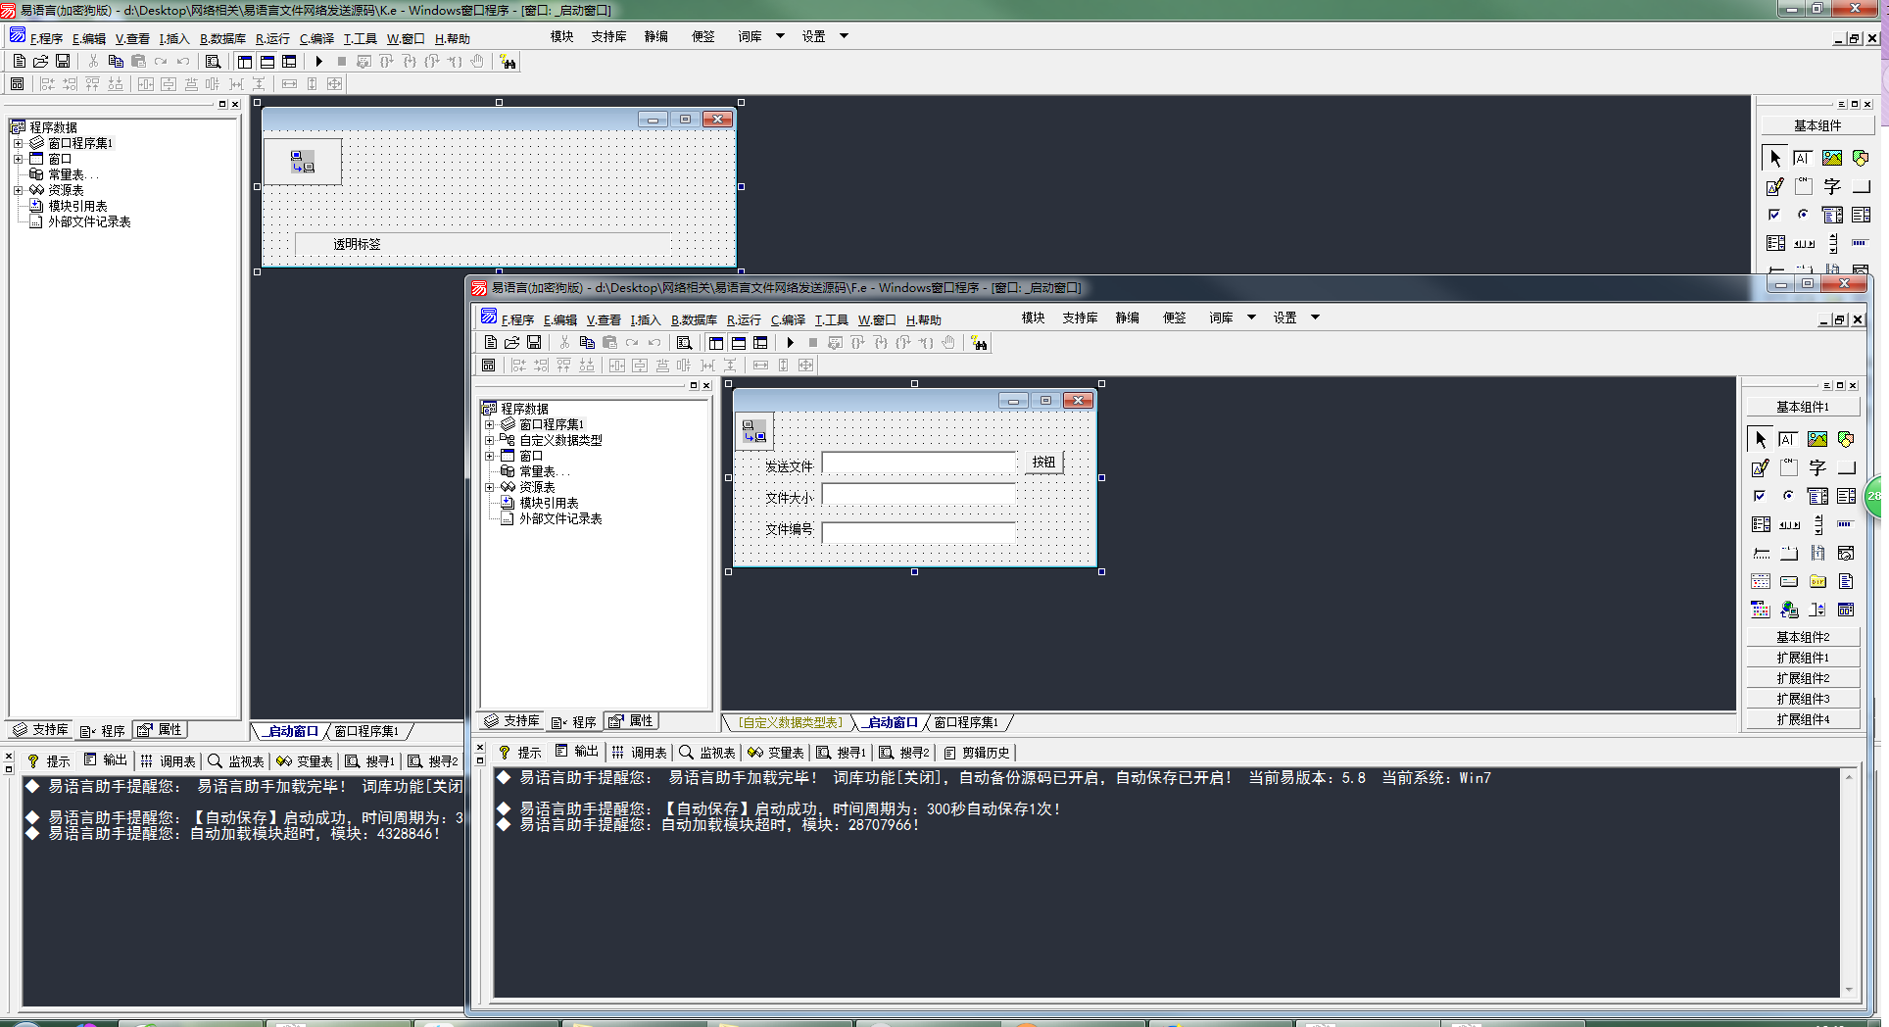Click Run play icon in back K.e window toolbar

click(x=319, y=62)
